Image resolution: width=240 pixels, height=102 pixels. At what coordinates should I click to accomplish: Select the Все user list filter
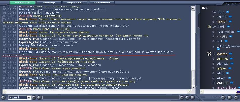pos(204,8)
